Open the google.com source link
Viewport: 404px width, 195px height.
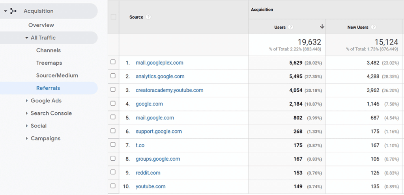click(149, 104)
